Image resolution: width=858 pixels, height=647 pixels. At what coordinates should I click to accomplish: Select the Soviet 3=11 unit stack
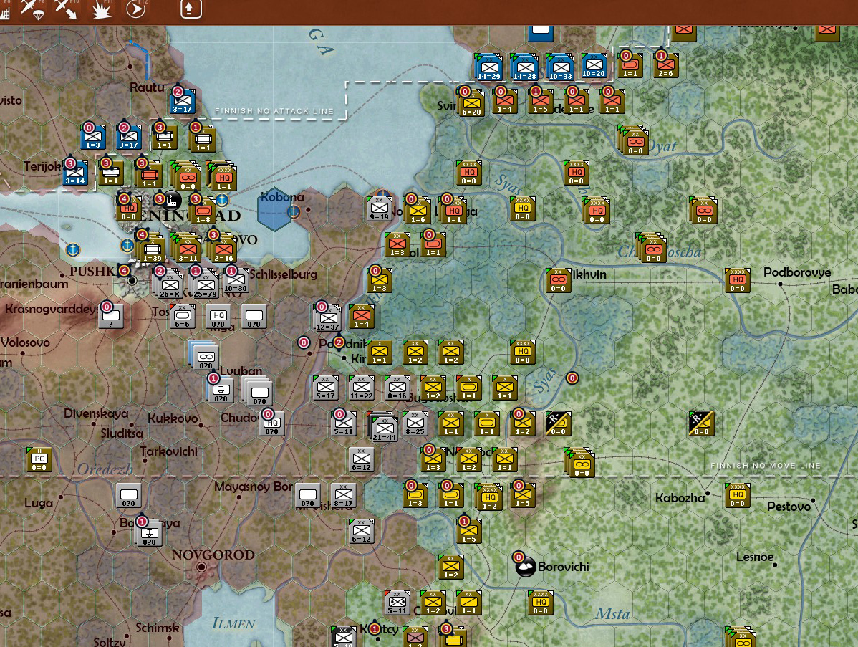pos(187,249)
